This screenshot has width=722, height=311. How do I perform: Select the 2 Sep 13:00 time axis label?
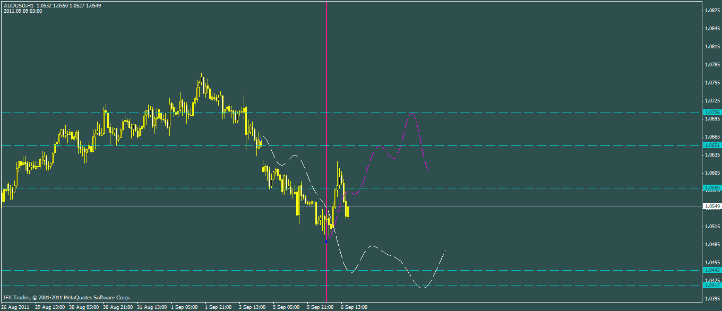point(252,307)
